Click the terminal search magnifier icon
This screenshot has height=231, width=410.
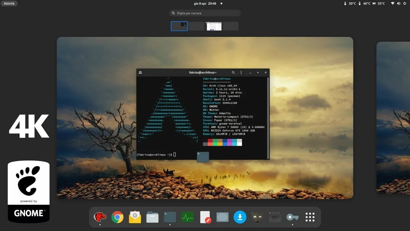(233, 73)
